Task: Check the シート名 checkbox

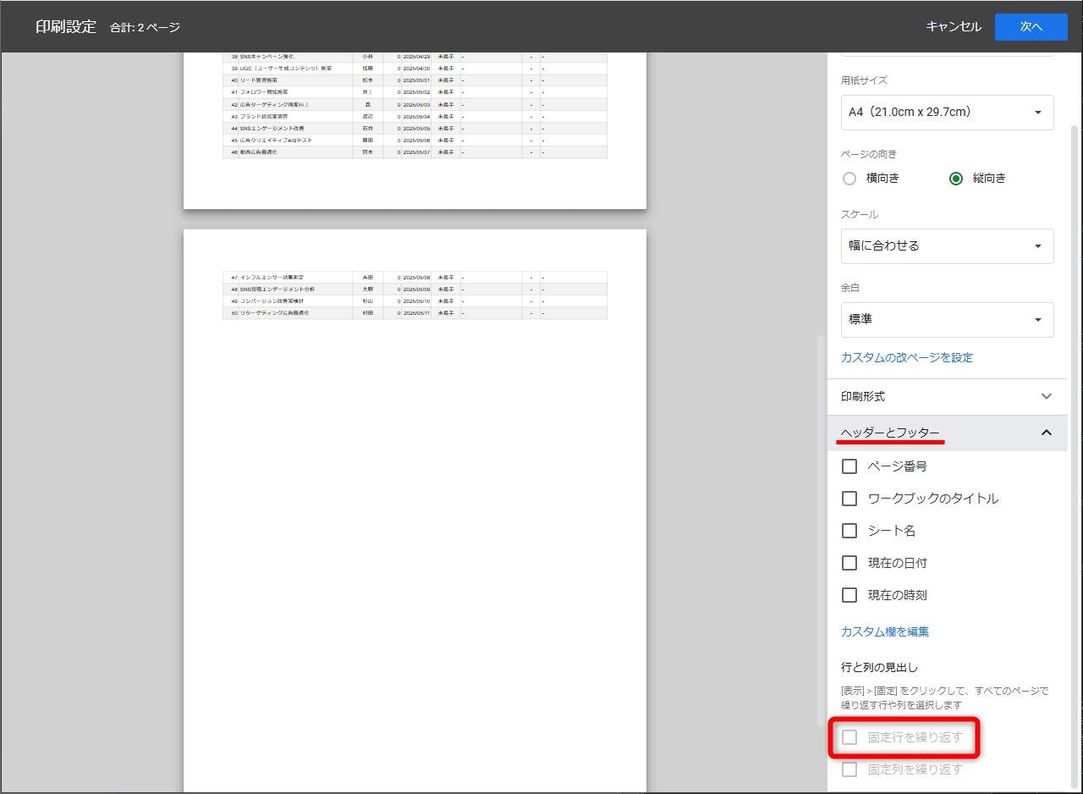Action: [849, 531]
